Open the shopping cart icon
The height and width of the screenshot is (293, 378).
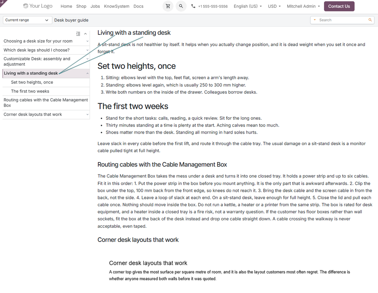tap(168, 6)
